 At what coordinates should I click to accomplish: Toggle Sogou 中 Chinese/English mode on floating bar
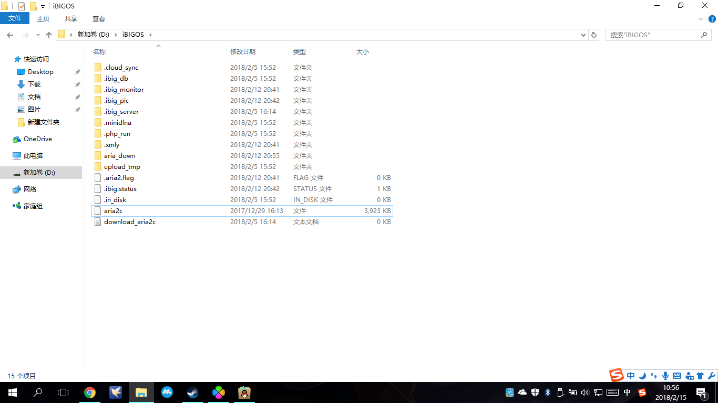click(x=631, y=376)
